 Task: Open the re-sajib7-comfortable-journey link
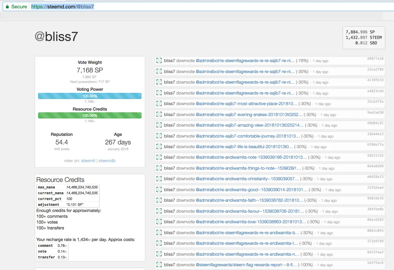[x=248, y=136]
